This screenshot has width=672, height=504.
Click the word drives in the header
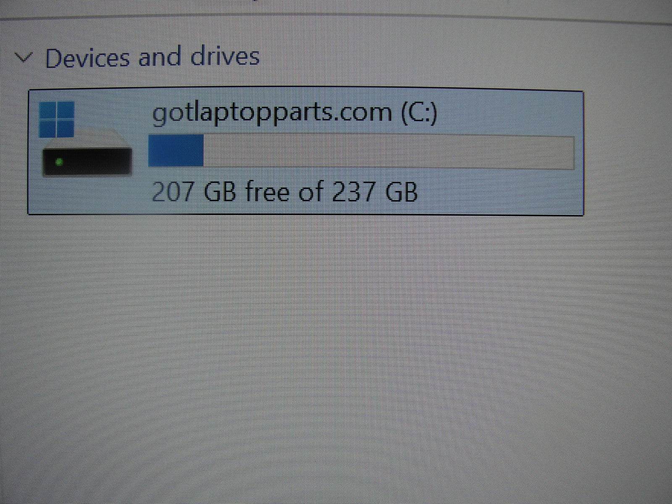(x=225, y=56)
